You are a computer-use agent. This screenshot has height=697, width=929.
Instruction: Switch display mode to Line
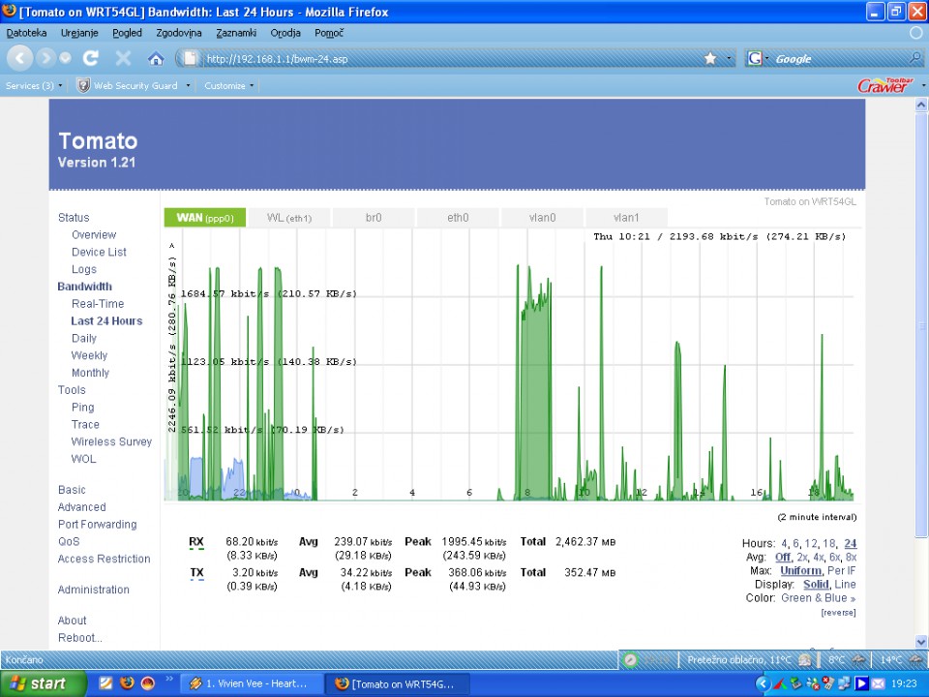(845, 585)
